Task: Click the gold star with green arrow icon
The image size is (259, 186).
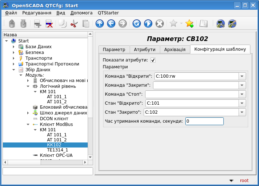Action: [189, 24]
